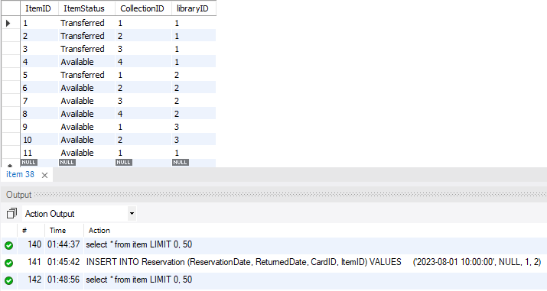The image size is (547, 291).
Task: Click the NULL libraryID cell in new row
Action: [180, 163]
